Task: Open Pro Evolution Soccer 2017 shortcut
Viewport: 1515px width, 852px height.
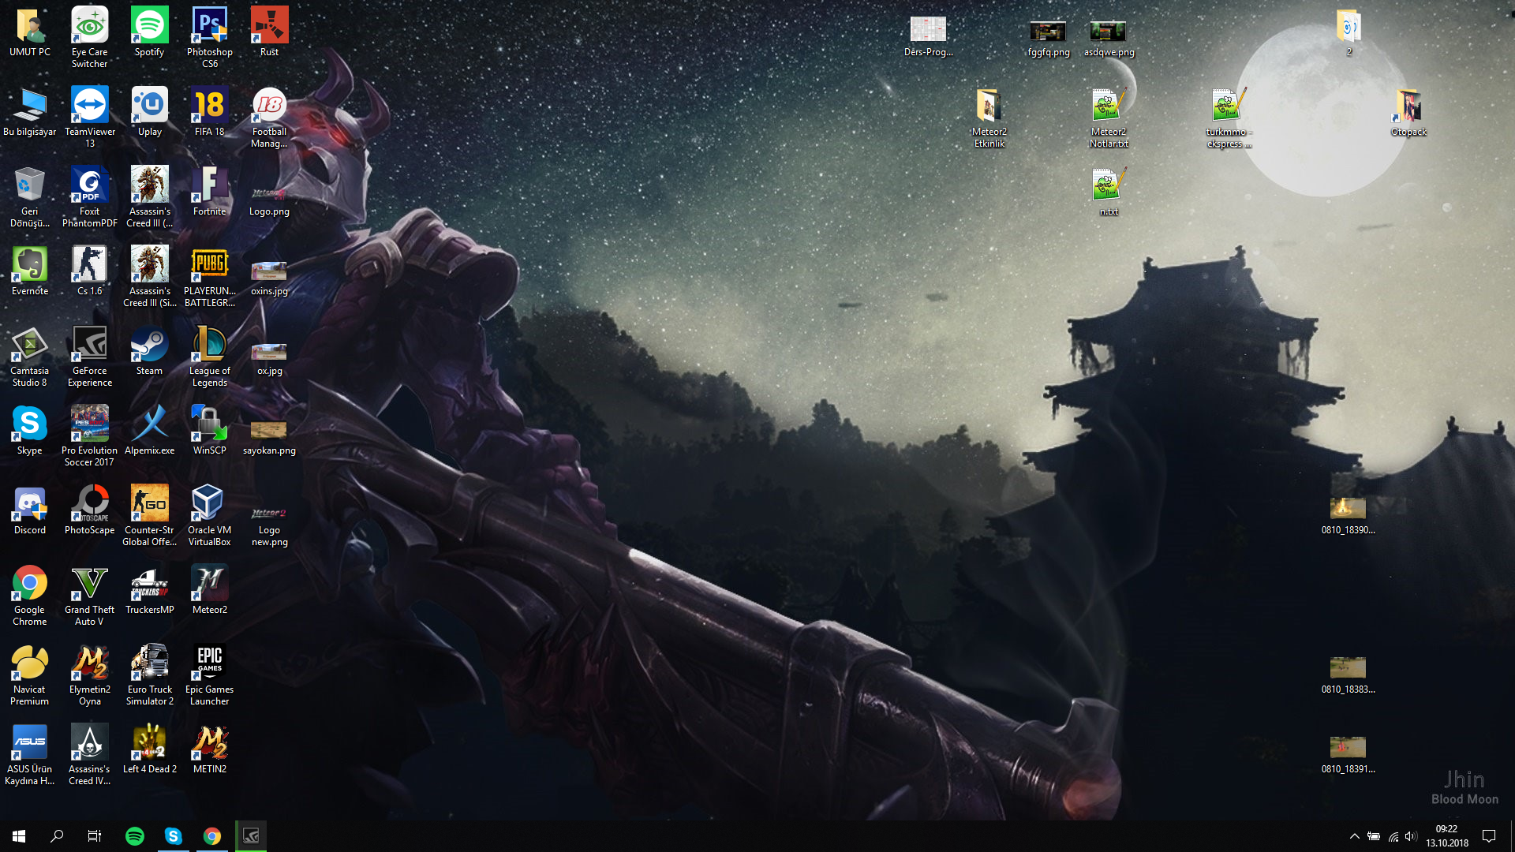Action: pos(89,435)
